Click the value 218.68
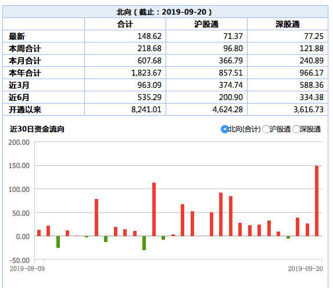333x288 pixels. coord(149,48)
